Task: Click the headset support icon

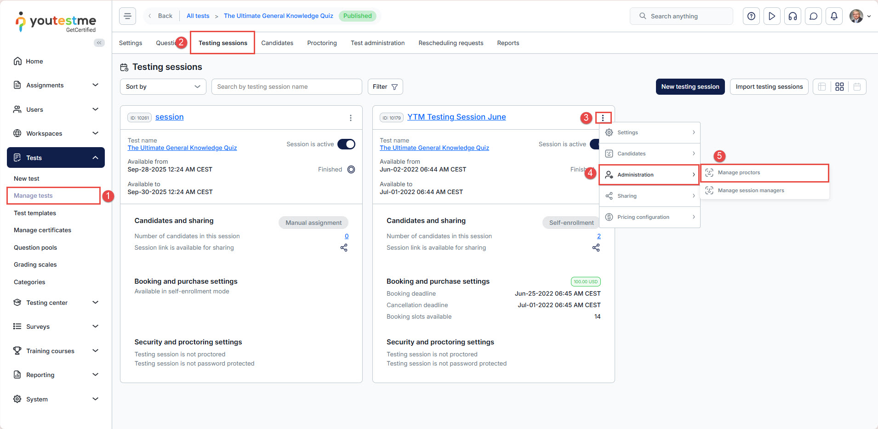Action: (792, 16)
